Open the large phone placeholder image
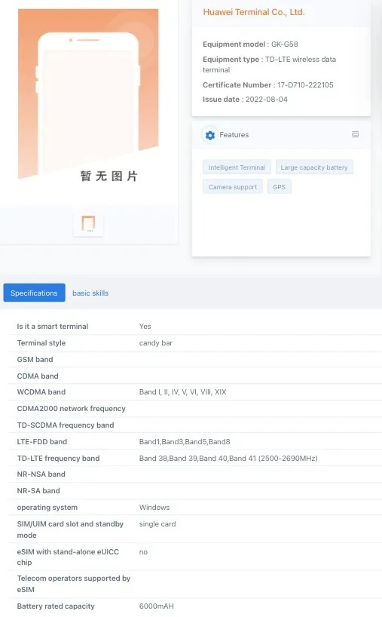This screenshot has height=617, width=382. coord(88,94)
